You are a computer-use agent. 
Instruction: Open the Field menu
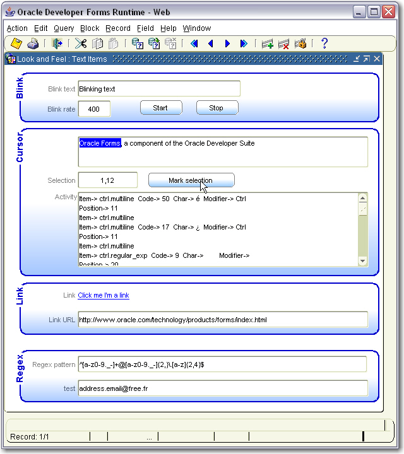click(145, 28)
